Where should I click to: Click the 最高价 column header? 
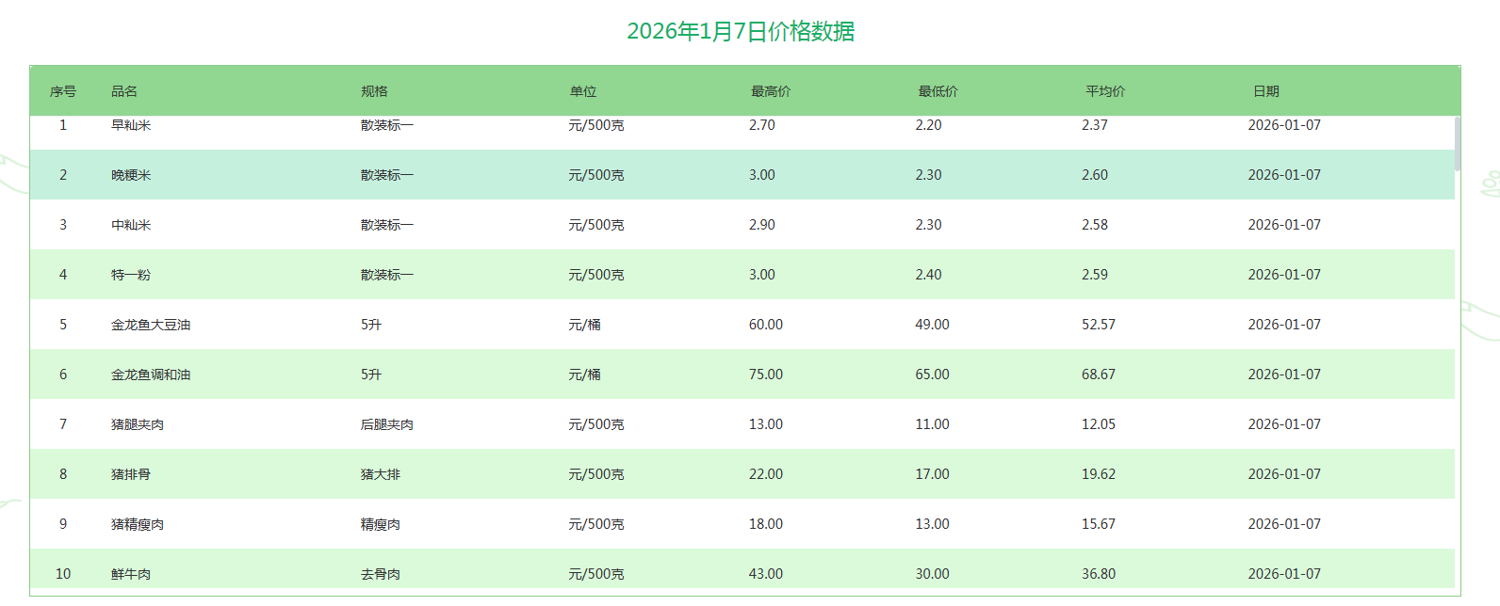point(771,91)
